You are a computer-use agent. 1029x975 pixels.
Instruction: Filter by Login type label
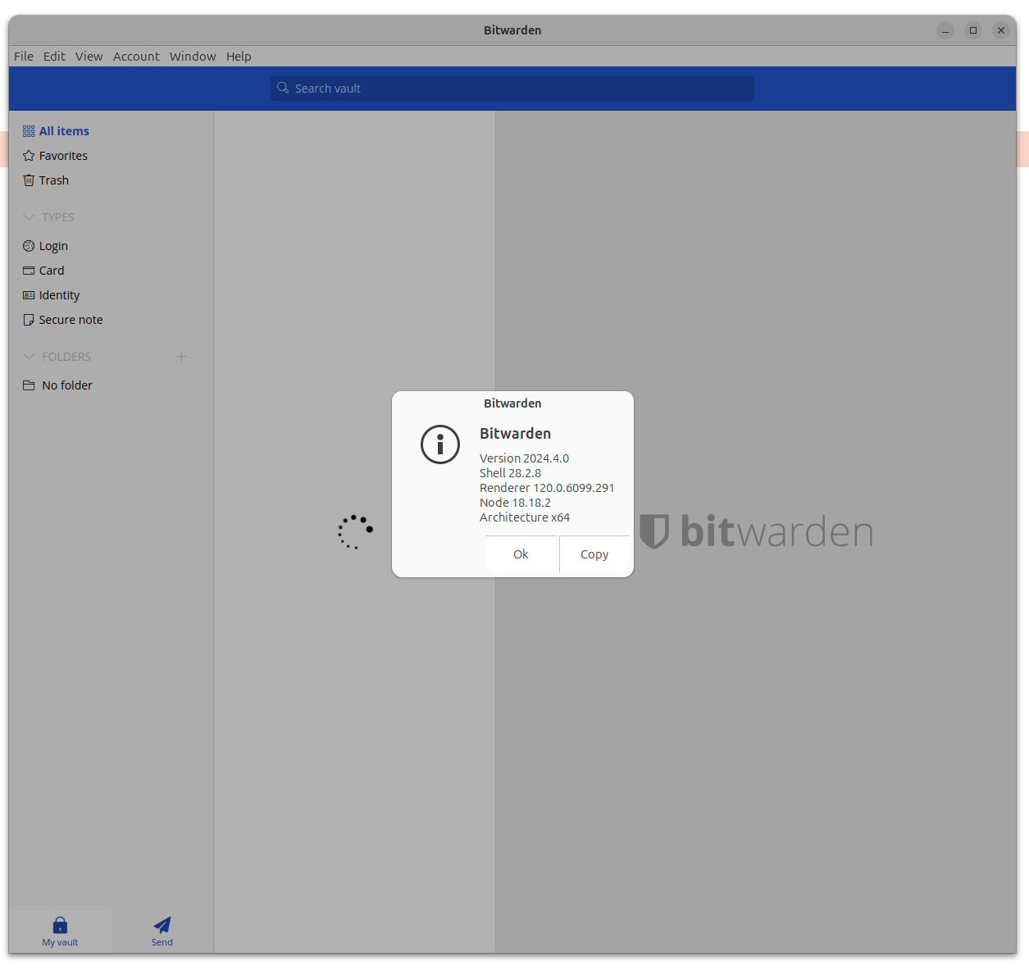point(53,246)
